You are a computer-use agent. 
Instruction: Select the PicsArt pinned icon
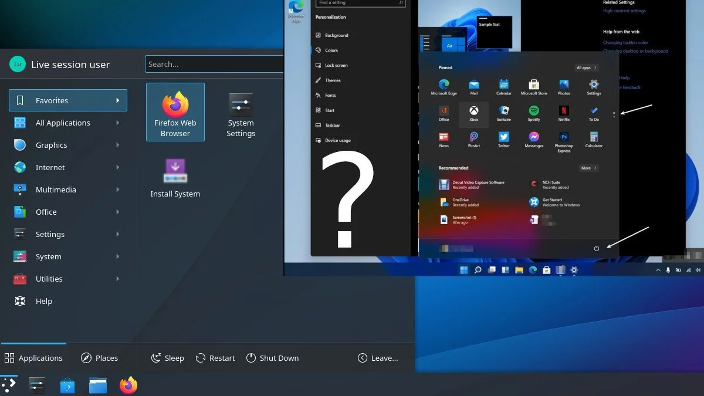pyautogui.click(x=473, y=141)
